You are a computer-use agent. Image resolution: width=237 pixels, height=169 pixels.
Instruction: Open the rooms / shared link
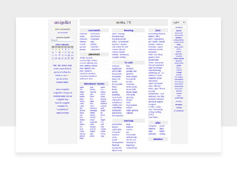pyautogui.click(x=118, y=49)
